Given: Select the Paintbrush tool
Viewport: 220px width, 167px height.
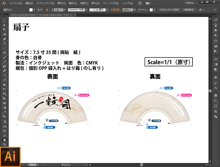Looking at the screenshot, I should tap(4, 57).
